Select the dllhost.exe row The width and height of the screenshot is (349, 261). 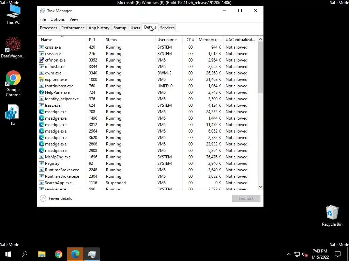(x=148, y=66)
